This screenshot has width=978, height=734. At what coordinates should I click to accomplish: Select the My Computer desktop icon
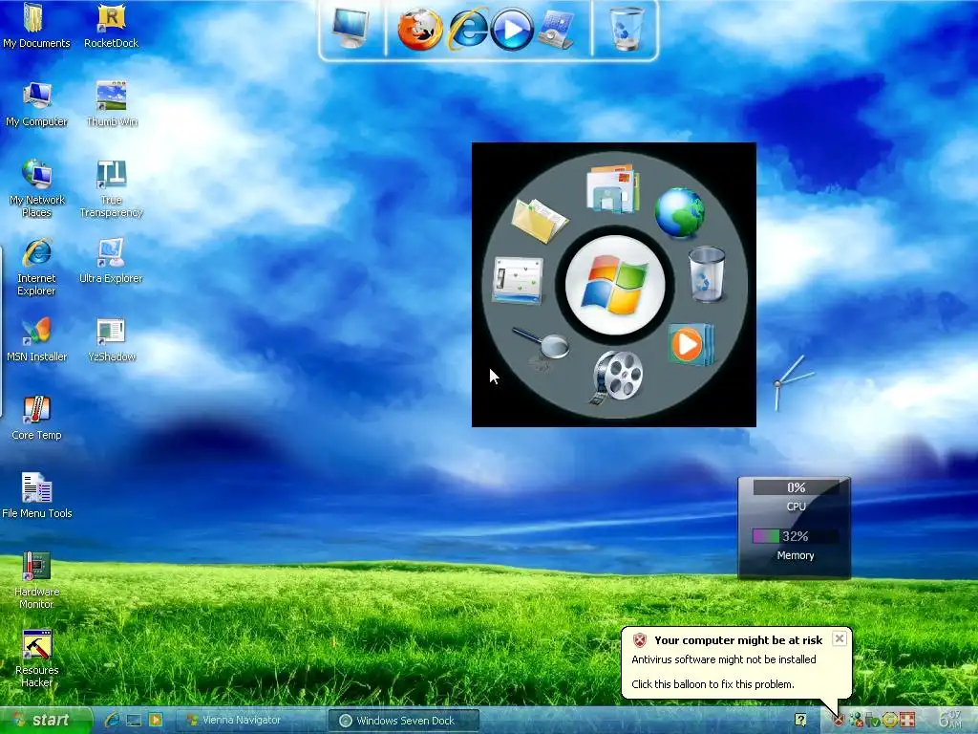36,104
